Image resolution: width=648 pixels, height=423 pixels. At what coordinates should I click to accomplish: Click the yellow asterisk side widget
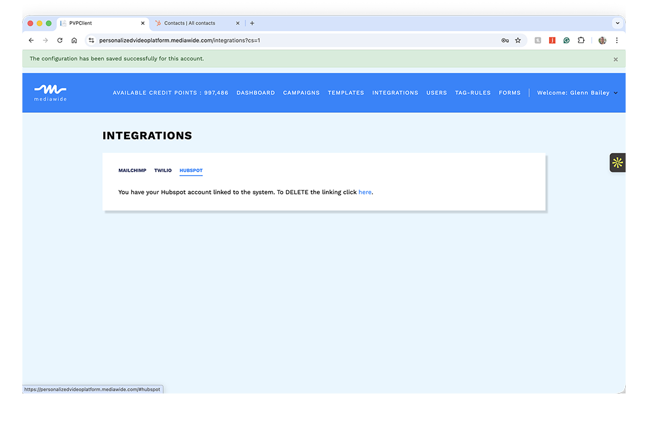coord(617,163)
